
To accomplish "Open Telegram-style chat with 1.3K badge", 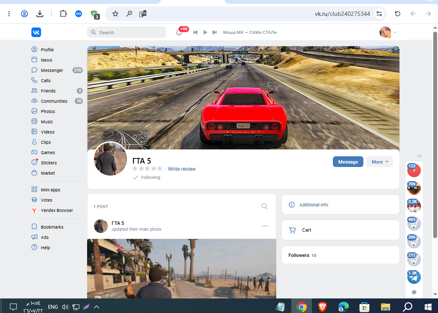I will [414, 277].
